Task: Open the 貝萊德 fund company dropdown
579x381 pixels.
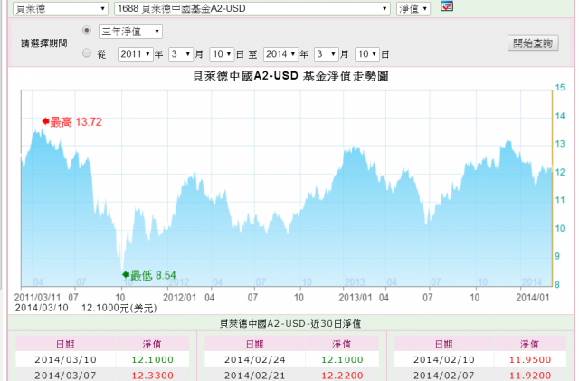Action: click(x=61, y=8)
